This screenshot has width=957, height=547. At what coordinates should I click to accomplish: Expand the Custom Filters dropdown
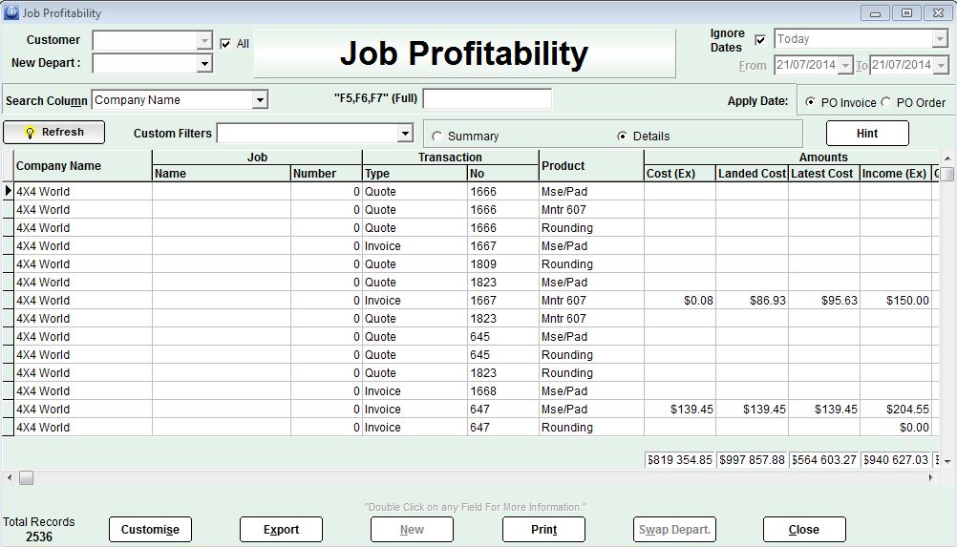coord(405,134)
